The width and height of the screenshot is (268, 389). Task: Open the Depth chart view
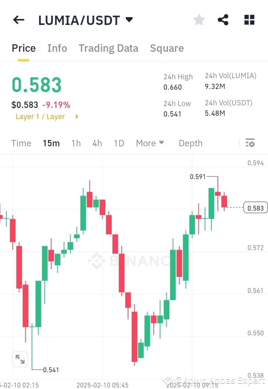(190, 143)
